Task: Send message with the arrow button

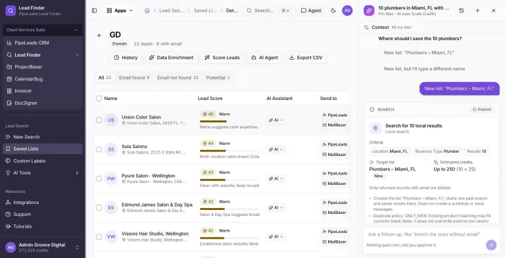Action: [x=491, y=245]
